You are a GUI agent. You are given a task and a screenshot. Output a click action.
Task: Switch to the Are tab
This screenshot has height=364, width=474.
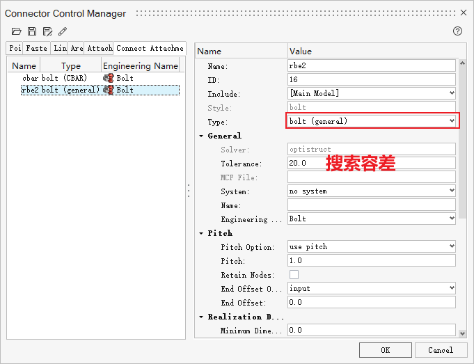pyautogui.click(x=77, y=48)
